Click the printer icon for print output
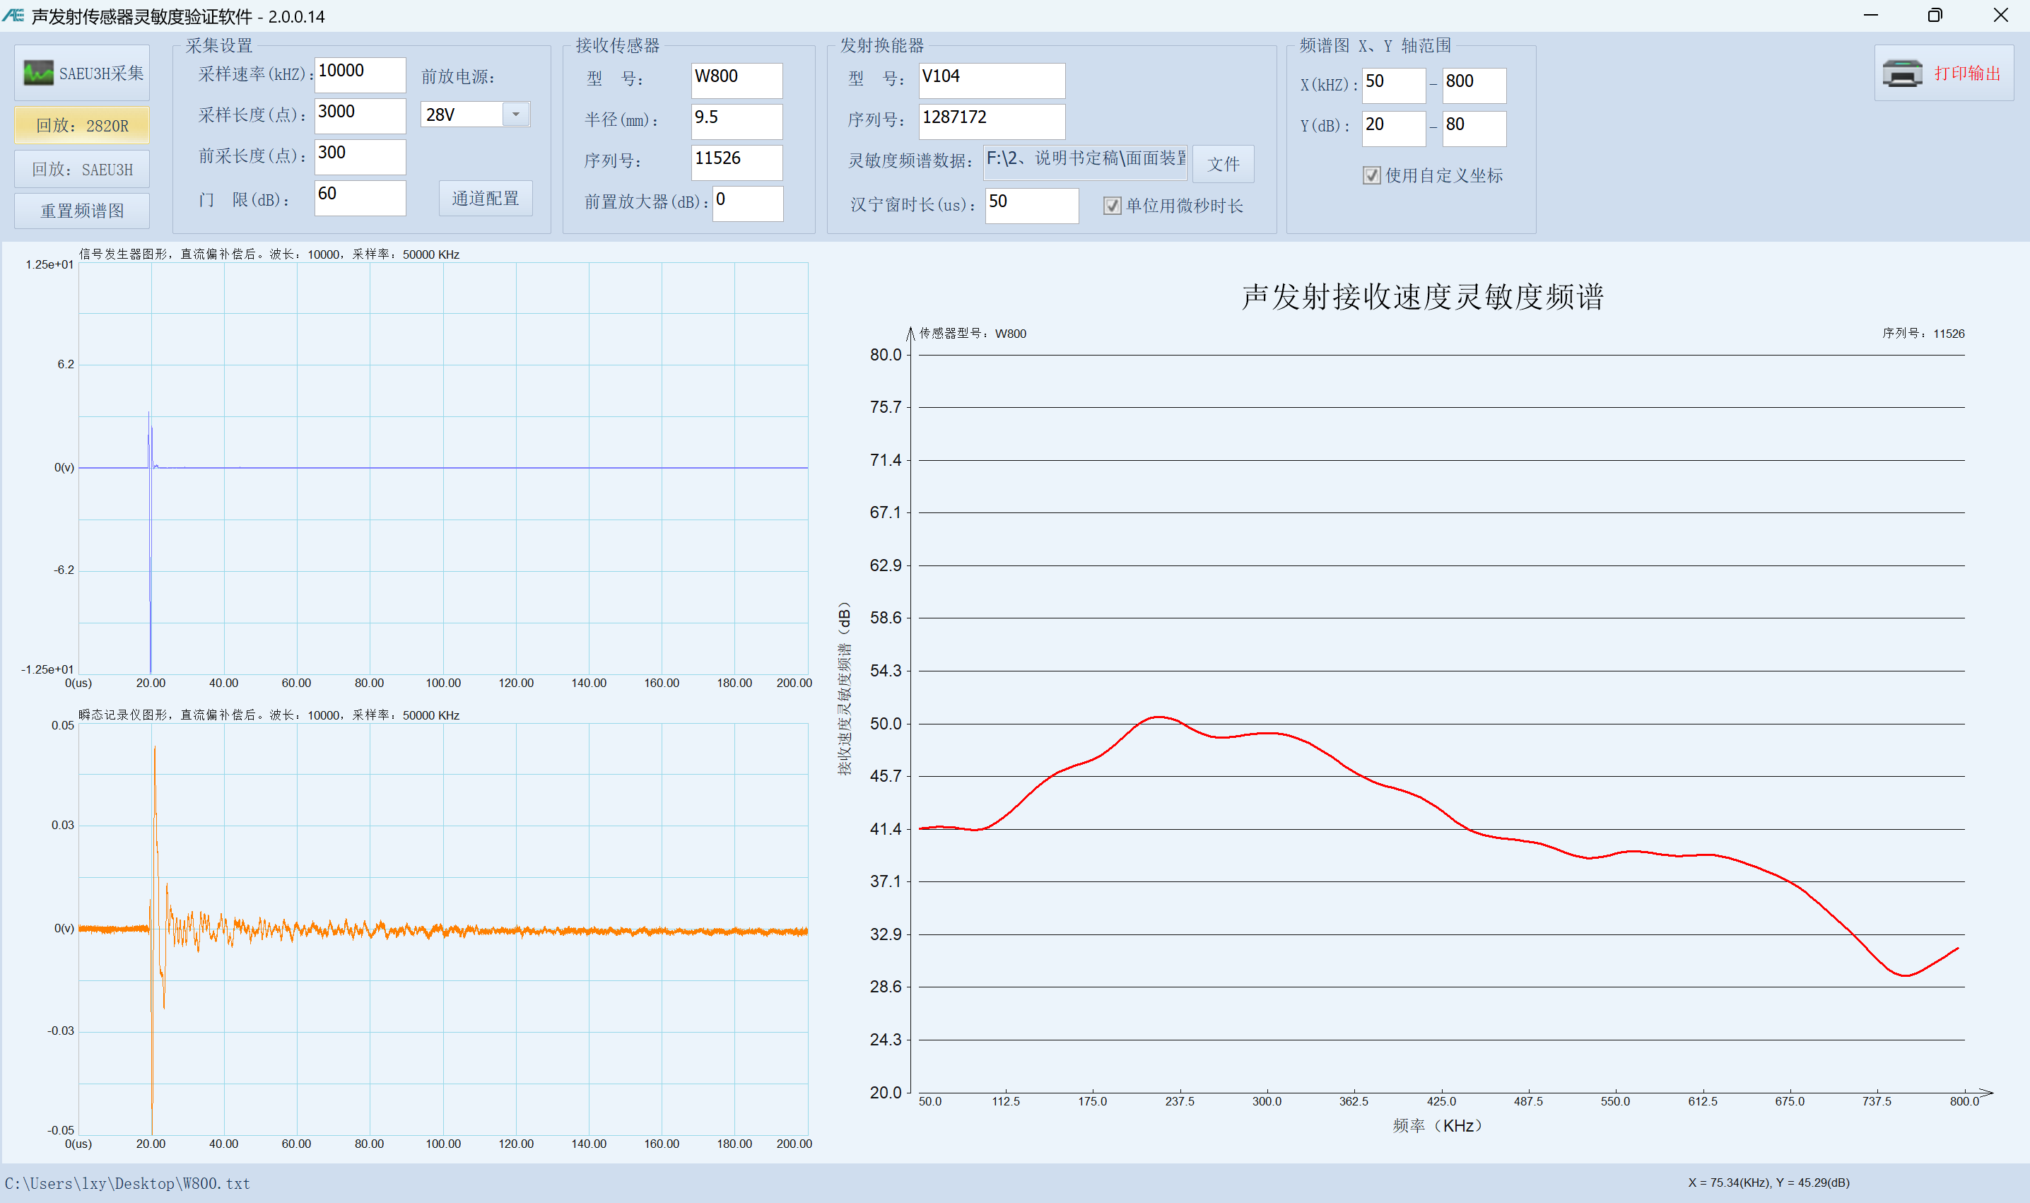The width and height of the screenshot is (2030, 1203). coord(1902,73)
